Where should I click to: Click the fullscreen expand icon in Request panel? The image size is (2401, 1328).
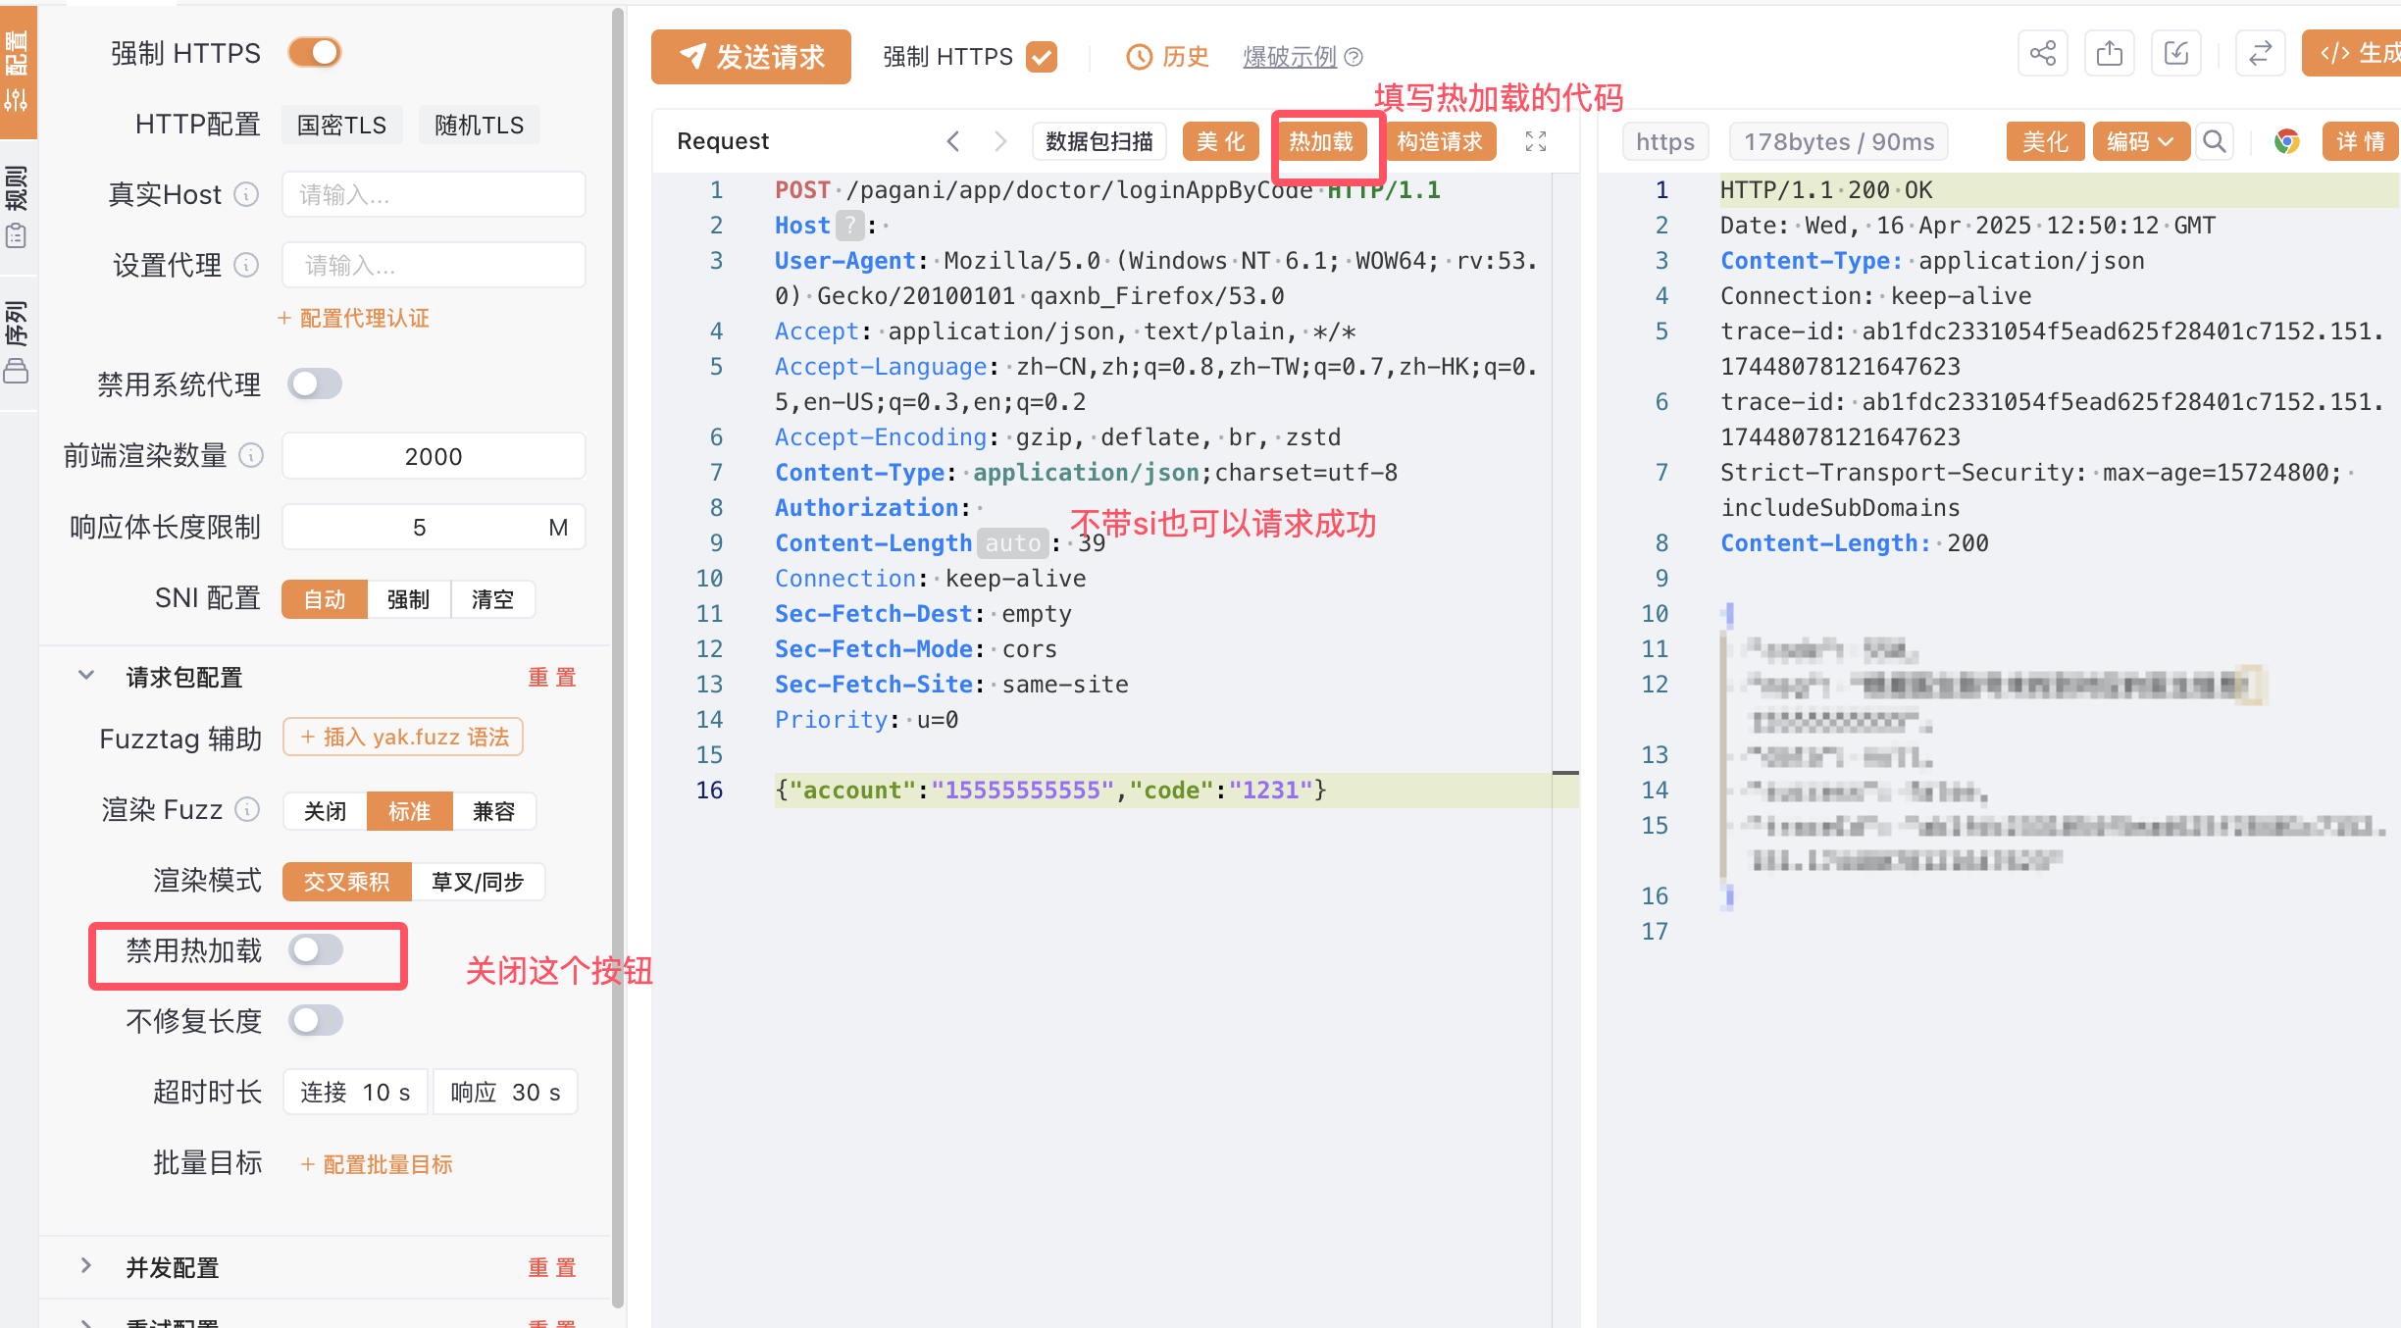click(x=1536, y=142)
